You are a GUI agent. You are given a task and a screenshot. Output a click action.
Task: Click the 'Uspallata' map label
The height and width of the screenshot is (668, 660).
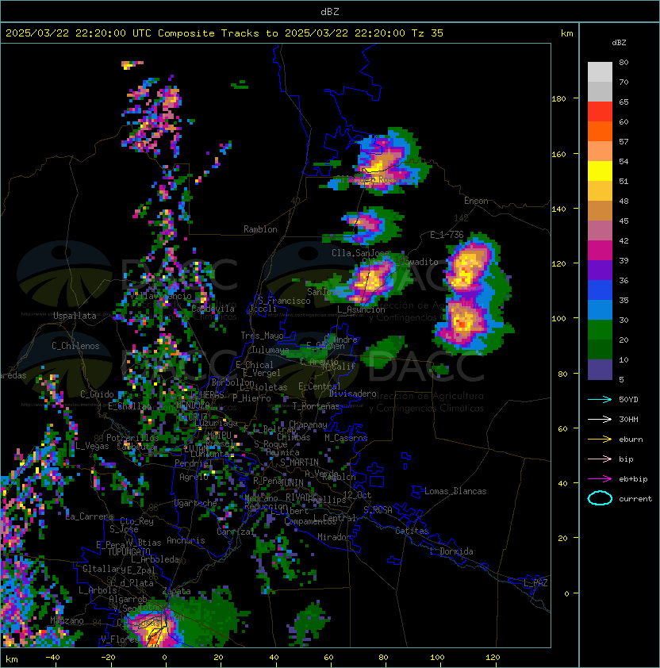pos(75,316)
